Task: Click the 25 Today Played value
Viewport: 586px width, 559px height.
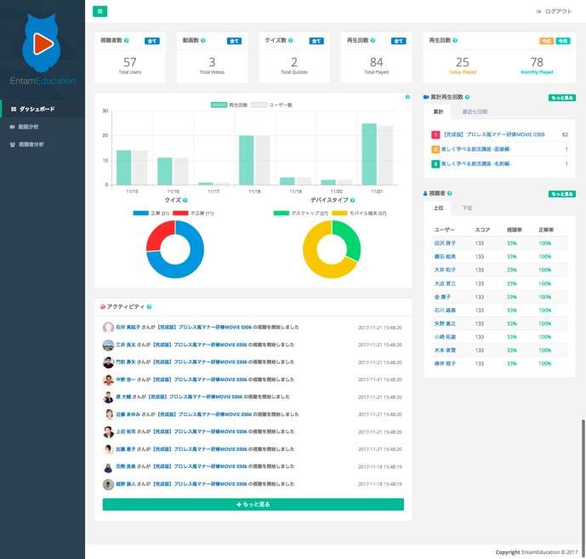Action: pos(462,62)
